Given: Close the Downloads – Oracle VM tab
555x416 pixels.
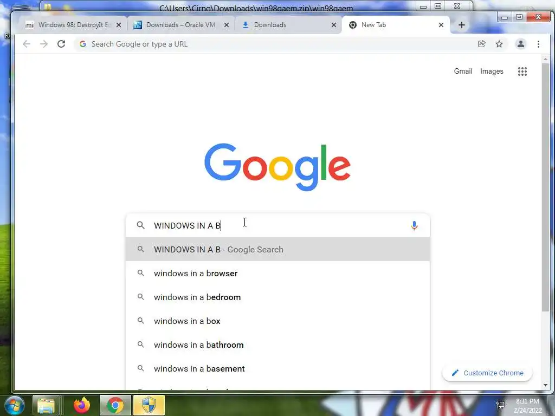Looking at the screenshot, I should (227, 25).
